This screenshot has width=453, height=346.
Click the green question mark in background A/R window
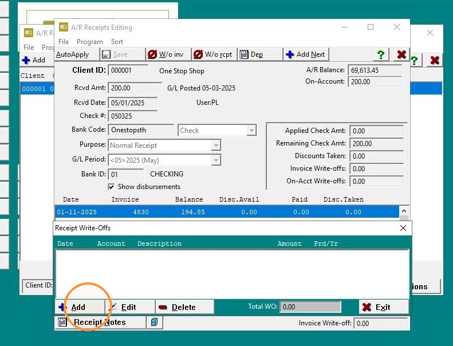click(415, 60)
